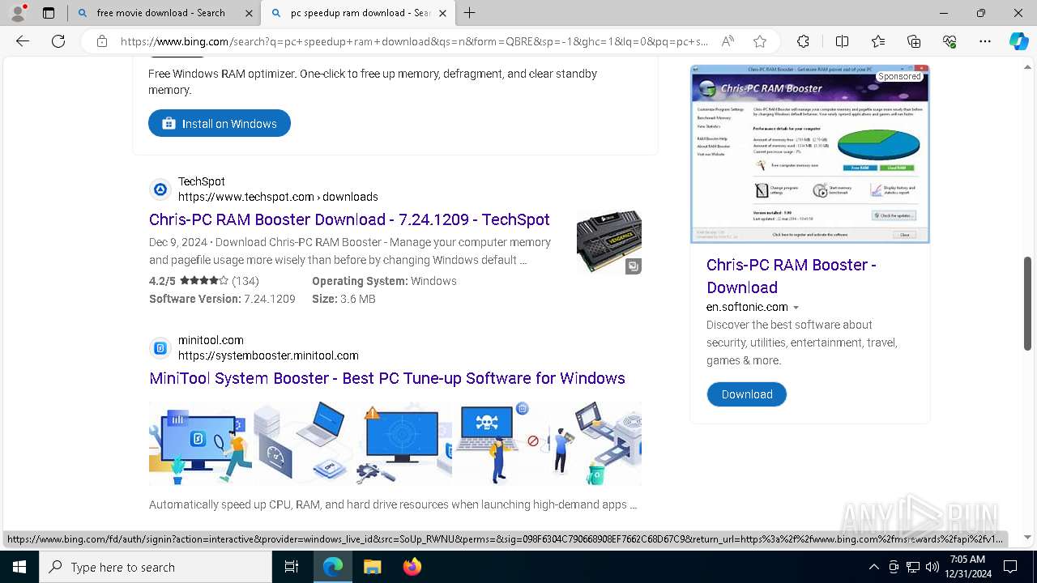The width and height of the screenshot is (1037, 583).
Task: Open the notification center icon
Action: point(1010,567)
